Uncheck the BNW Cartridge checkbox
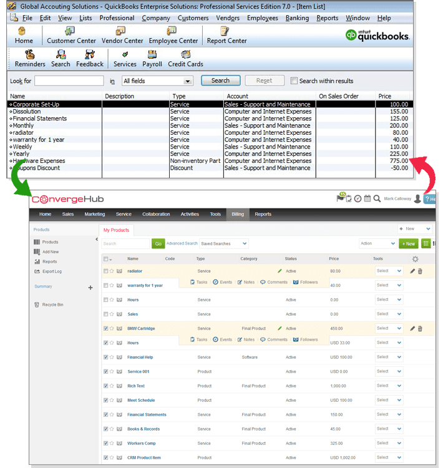Screen dimensions: 443x468 pos(105,328)
